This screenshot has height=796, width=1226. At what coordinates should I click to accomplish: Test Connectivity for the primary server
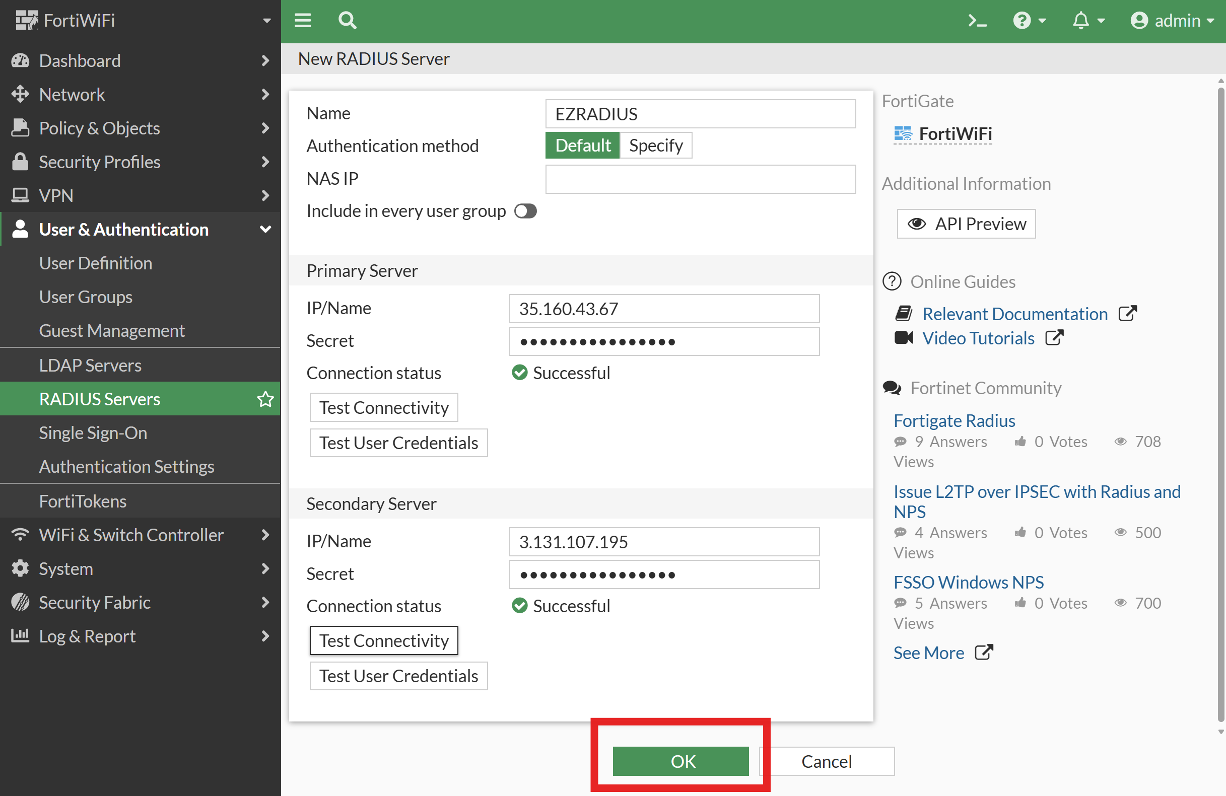tap(383, 407)
